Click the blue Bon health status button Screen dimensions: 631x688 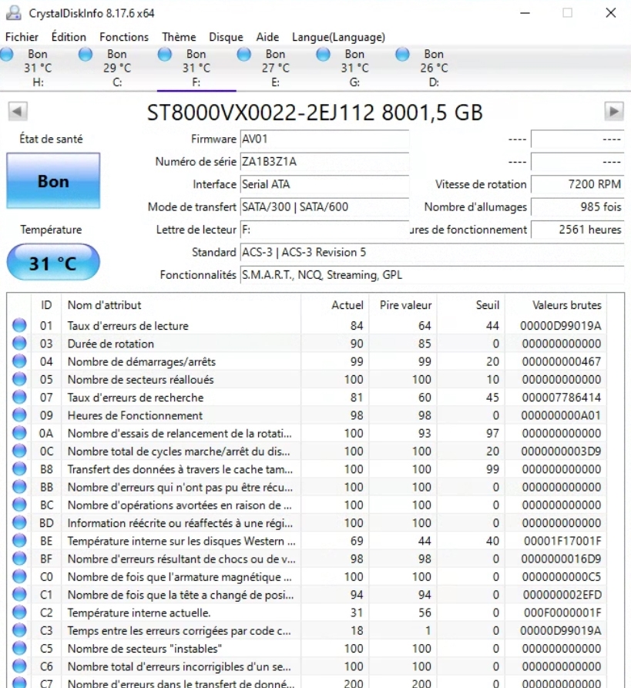point(53,182)
